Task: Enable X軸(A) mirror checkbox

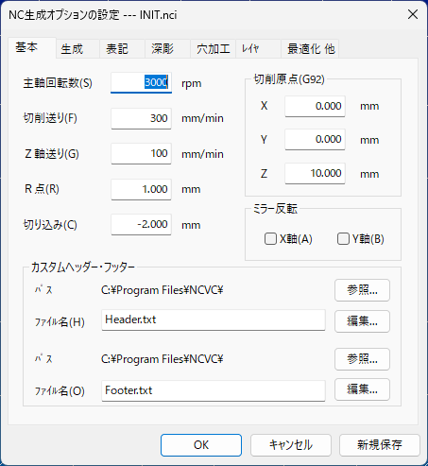Action: [x=270, y=239]
